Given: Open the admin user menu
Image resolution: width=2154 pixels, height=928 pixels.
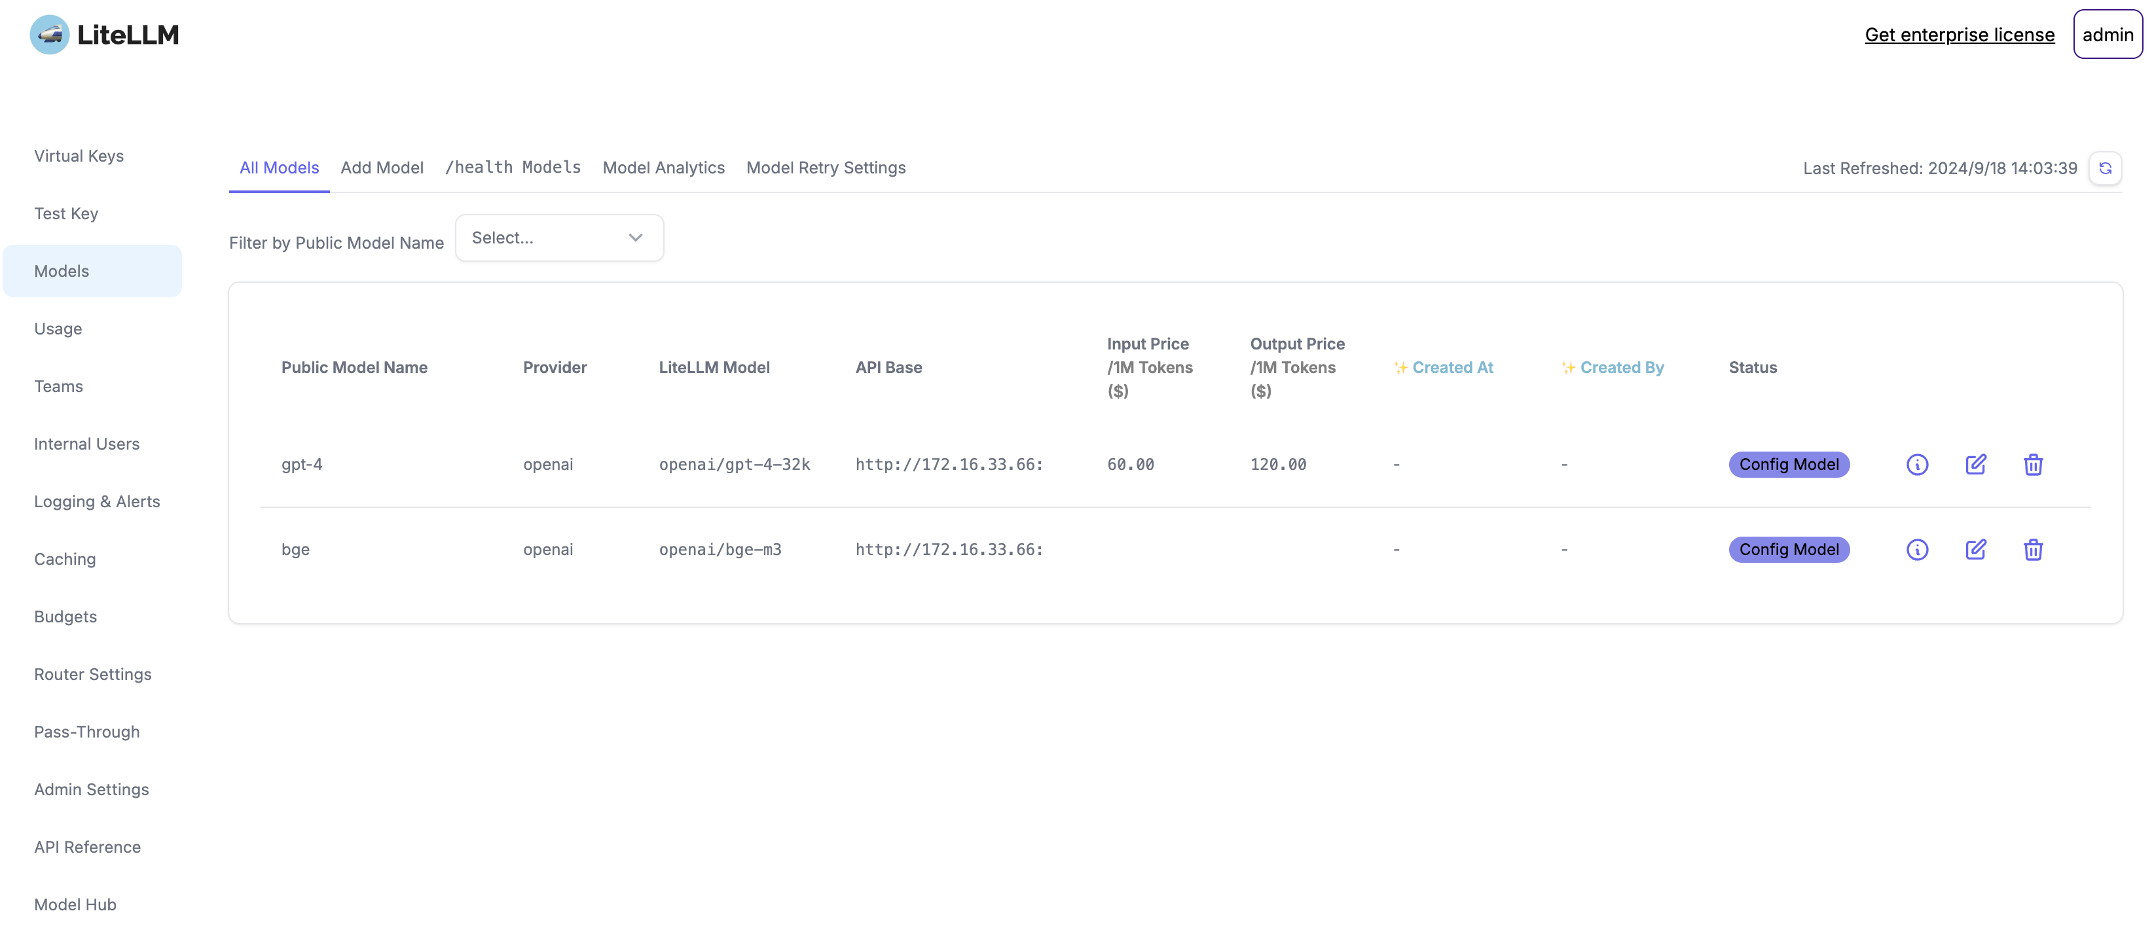Looking at the screenshot, I should pos(2107,34).
